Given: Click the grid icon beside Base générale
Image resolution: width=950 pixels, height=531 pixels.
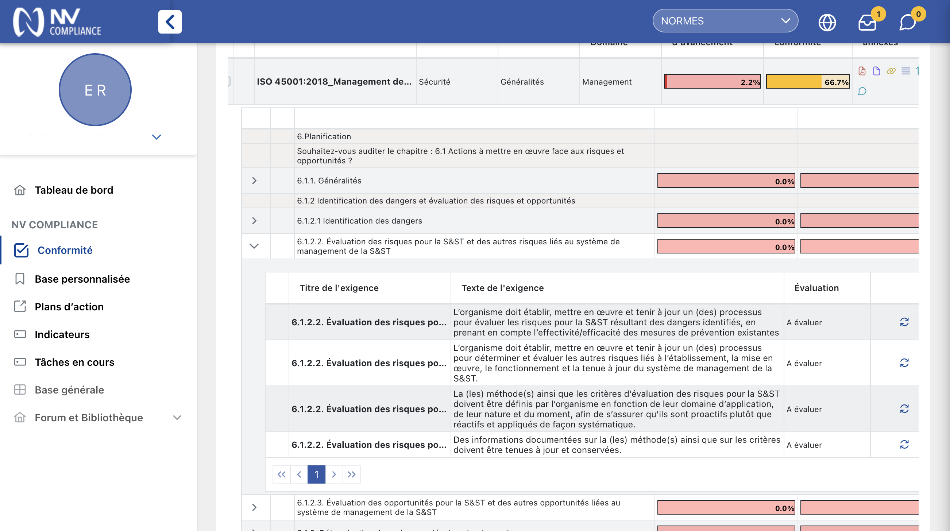Looking at the screenshot, I should [x=20, y=389].
